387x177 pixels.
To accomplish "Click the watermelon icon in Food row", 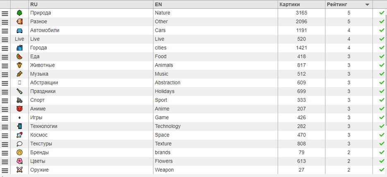I will (x=19, y=56).
